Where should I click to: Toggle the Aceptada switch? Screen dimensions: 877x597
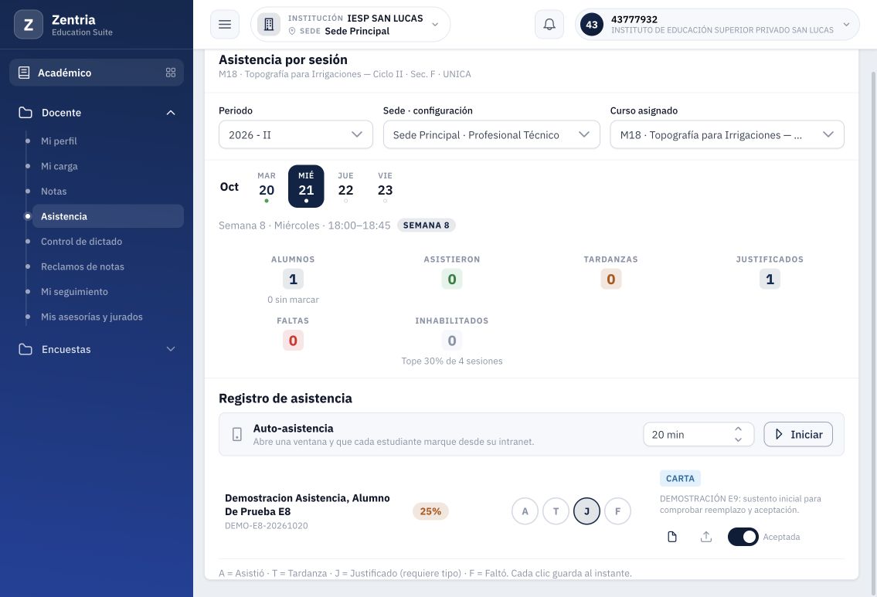743,537
